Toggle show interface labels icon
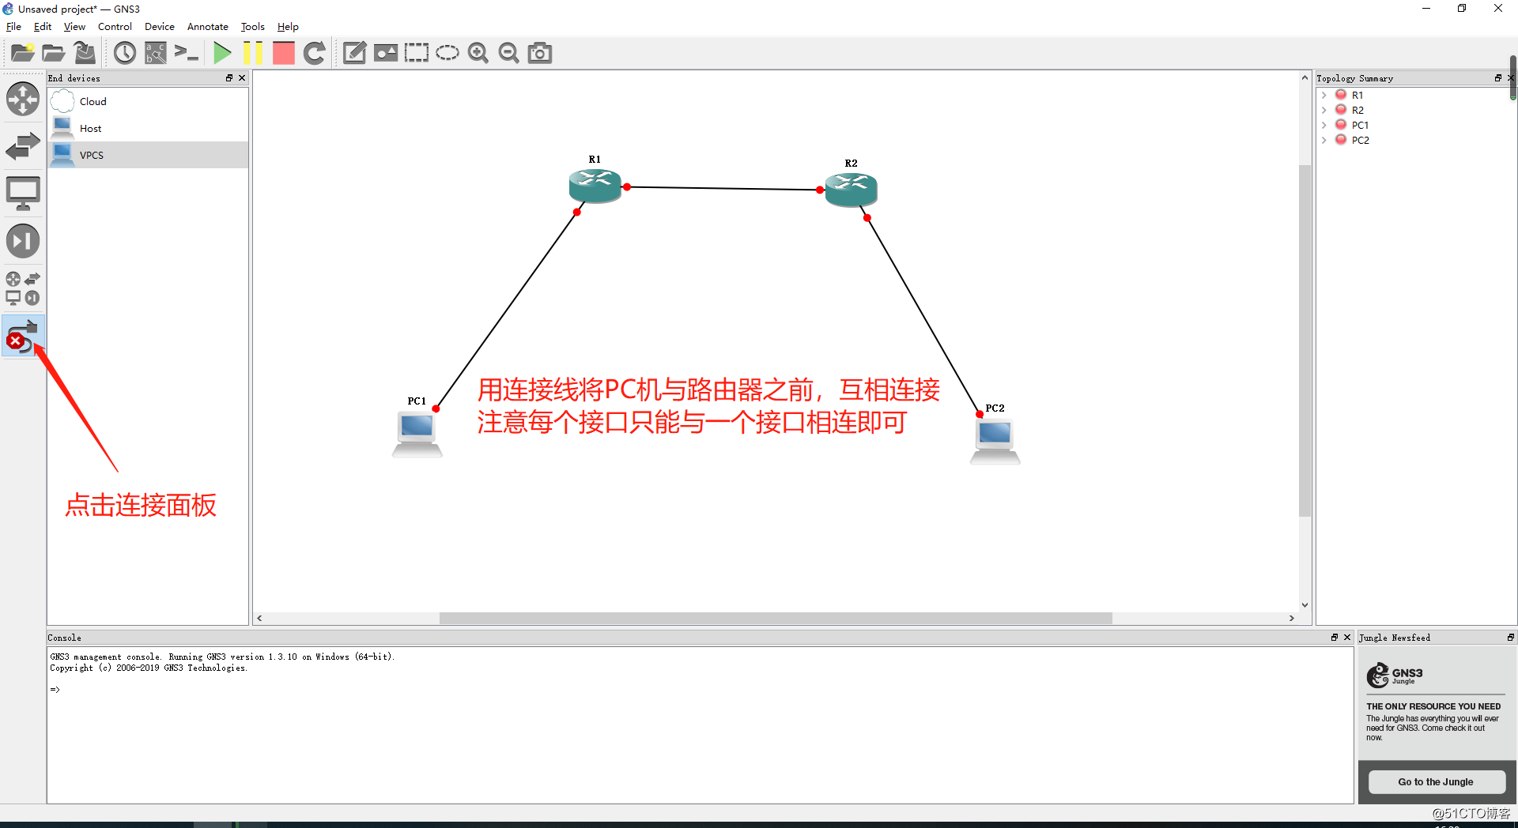The height and width of the screenshot is (828, 1518). click(x=156, y=53)
